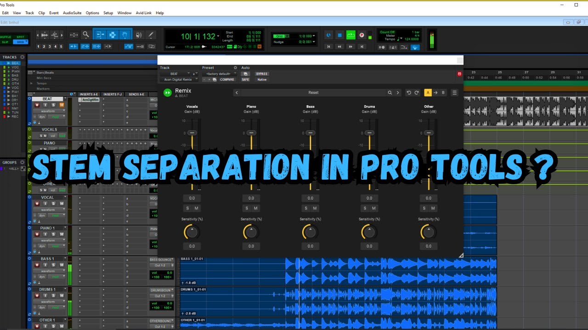
Task: Adjust the Other gain fader
Action: [x=429, y=133]
